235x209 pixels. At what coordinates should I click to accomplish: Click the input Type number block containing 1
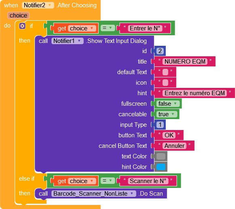point(160,125)
